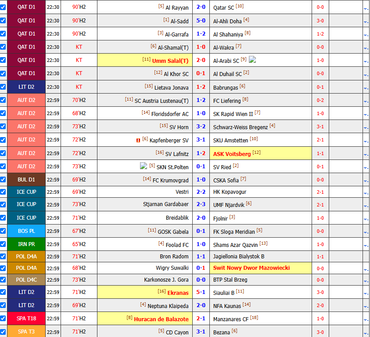Toggle the checkbox for the FC Krumovgrad row
The image size is (370, 337).
click(3, 179)
